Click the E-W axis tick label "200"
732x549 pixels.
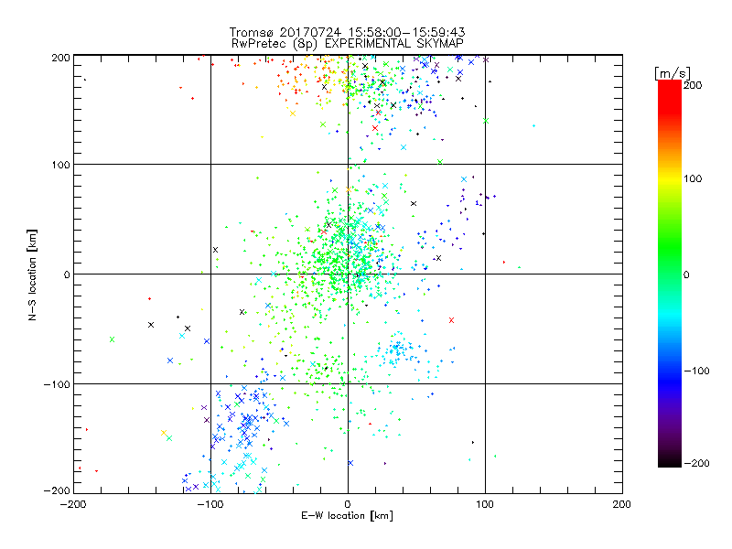(x=622, y=504)
